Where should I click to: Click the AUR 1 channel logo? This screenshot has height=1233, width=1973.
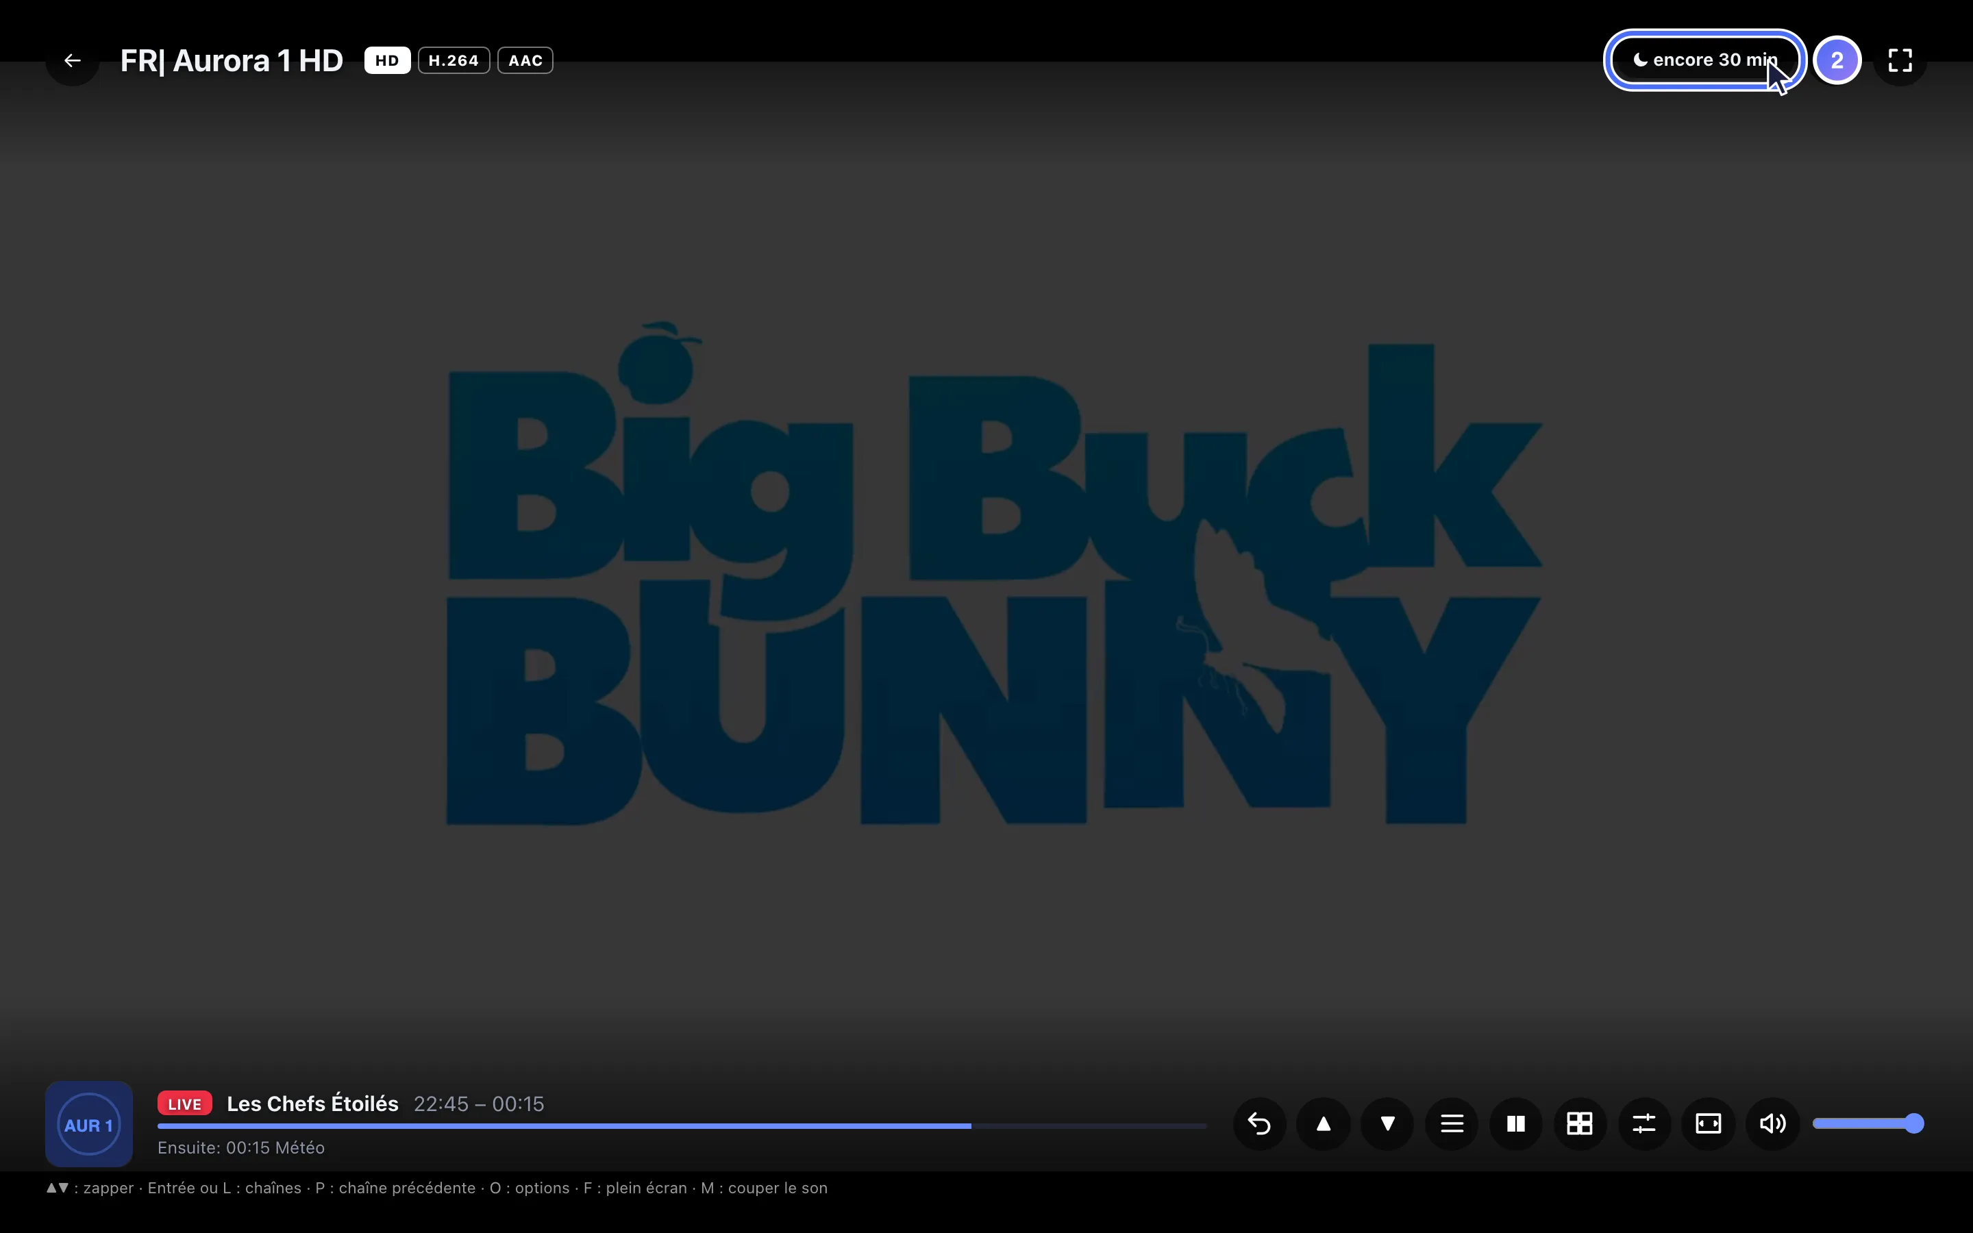pyautogui.click(x=89, y=1123)
